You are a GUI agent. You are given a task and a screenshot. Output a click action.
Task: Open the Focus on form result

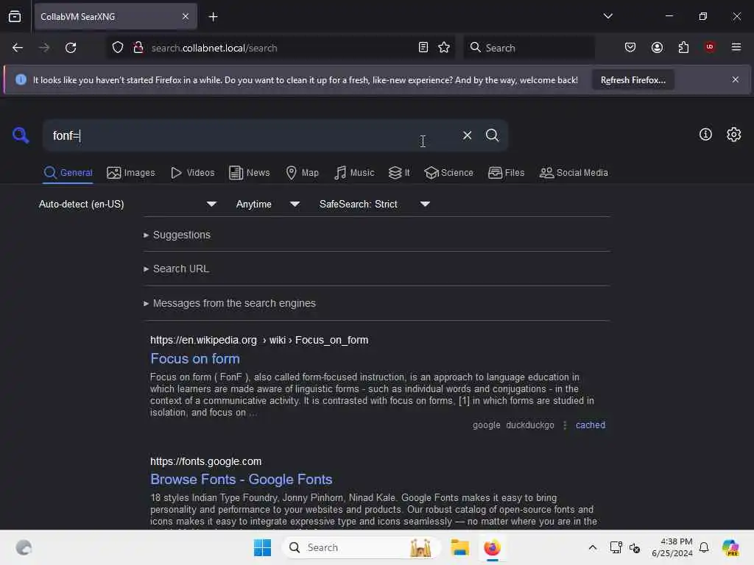[194, 359]
